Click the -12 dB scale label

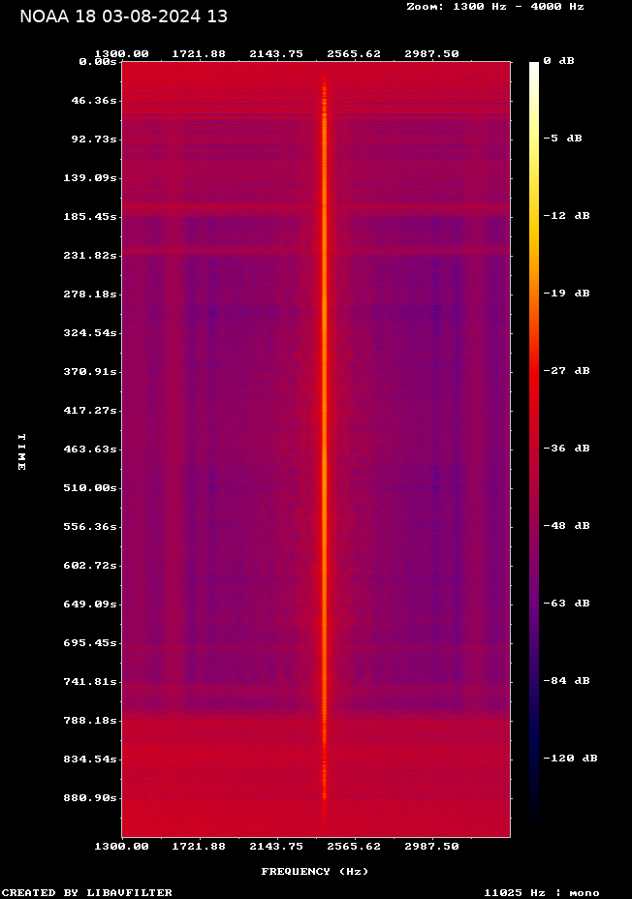565,216
